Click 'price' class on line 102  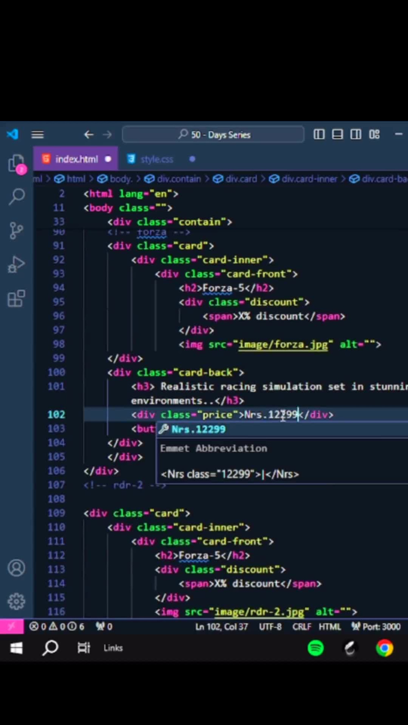coord(217,415)
